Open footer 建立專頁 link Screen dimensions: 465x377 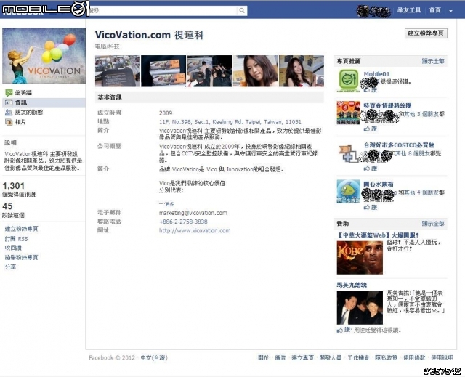(x=302, y=358)
